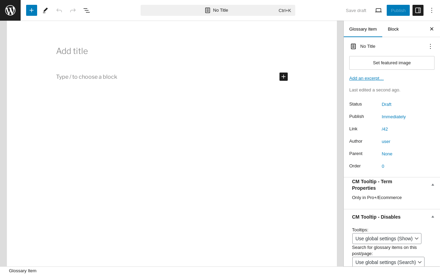Click the document icon beside No Title in sidebar
Screen dimensions: 440x275
tap(353, 46)
